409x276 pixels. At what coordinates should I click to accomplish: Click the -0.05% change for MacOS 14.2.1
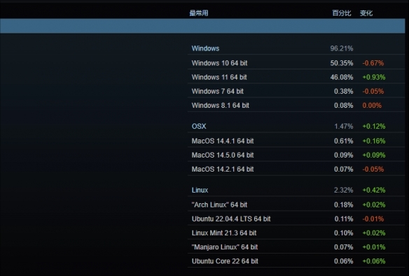point(373,169)
